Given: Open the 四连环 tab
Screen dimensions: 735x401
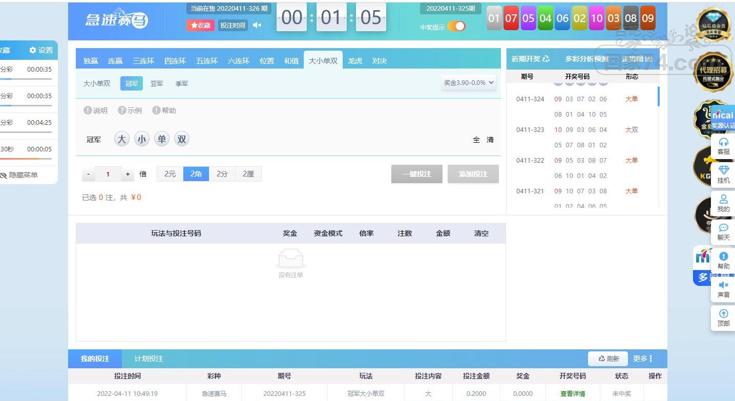Looking at the screenshot, I should tap(175, 61).
